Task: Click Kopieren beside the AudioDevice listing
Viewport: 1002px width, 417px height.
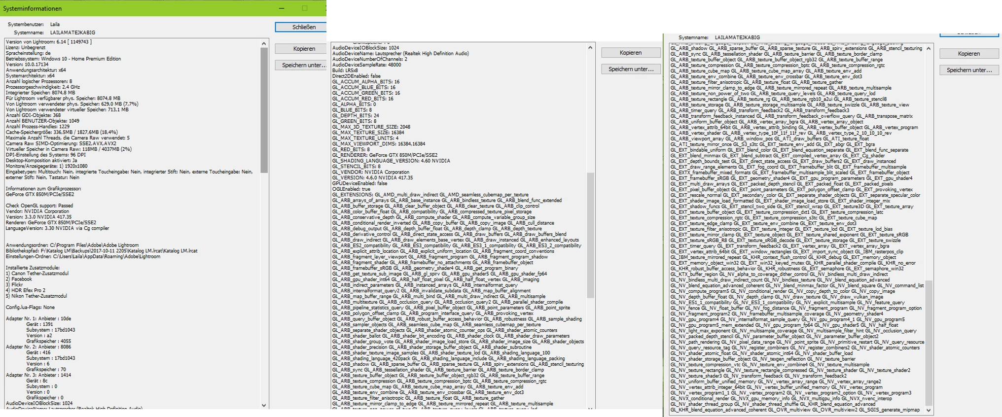Action: [x=631, y=52]
